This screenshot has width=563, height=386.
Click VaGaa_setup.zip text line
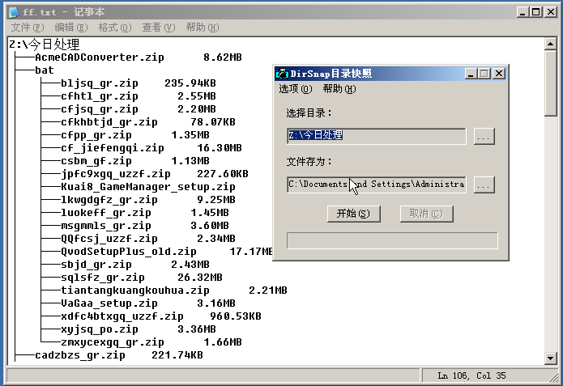[148, 303]
